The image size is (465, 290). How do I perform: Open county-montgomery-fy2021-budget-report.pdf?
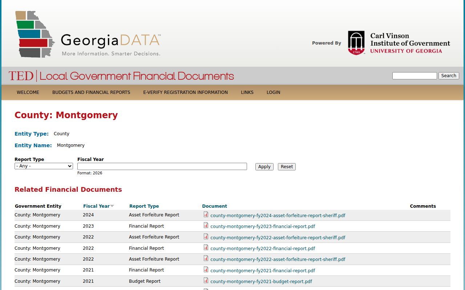pos(261,281)
